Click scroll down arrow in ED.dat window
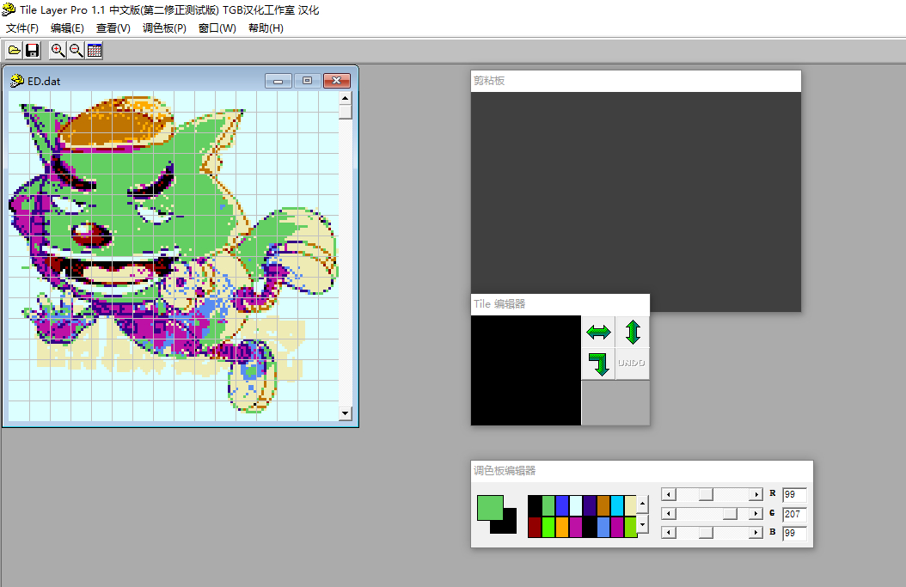906x587 pixels. (x=345, y=413)
